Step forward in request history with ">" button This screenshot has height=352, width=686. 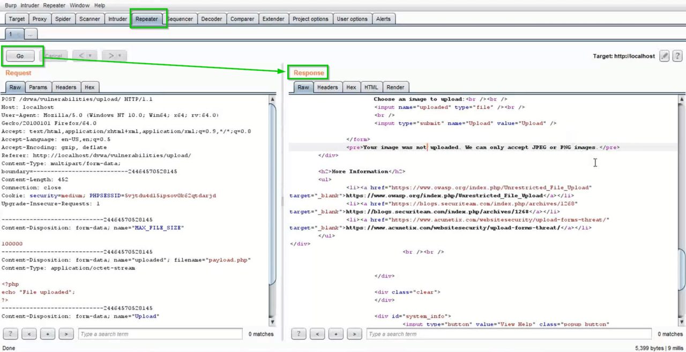(x=111, y=55)
